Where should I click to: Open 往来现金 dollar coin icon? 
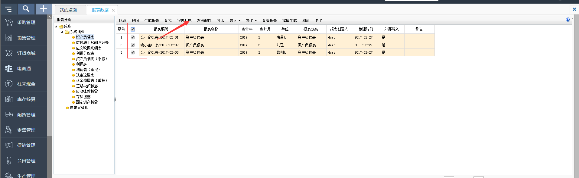[x=9, y=84]
